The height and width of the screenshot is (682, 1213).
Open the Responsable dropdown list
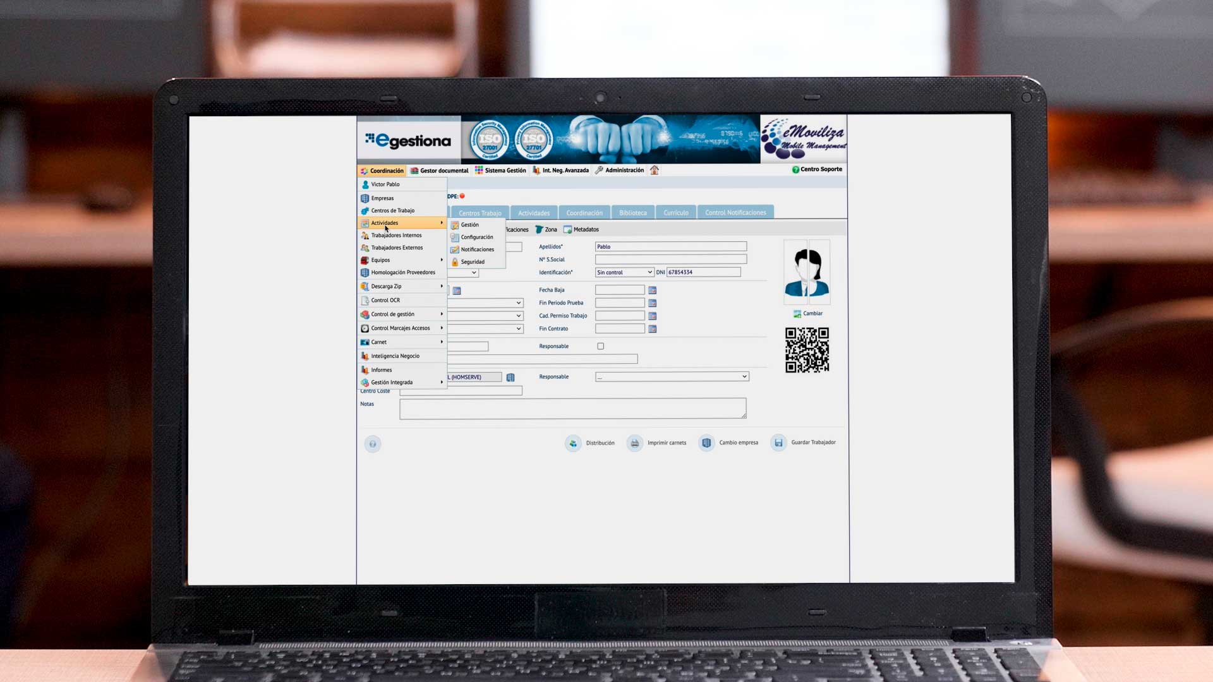[x=672, y=376]
